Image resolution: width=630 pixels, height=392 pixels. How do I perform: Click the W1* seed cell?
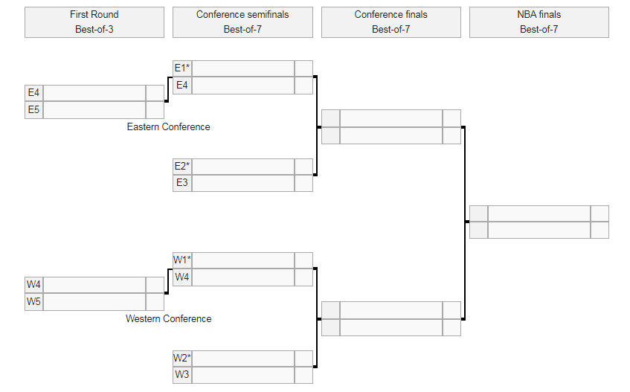182,260
